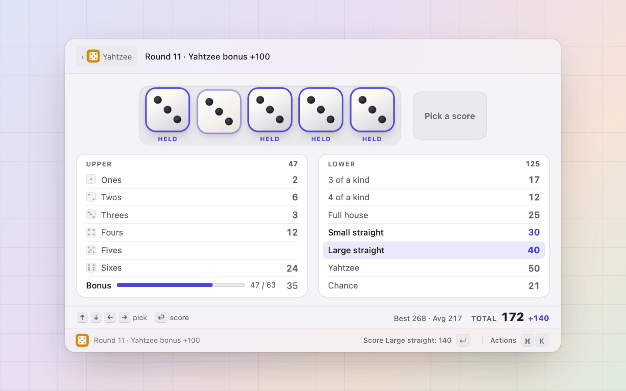
Task: Select the Threes score label
Action: [x=115, y=215]
